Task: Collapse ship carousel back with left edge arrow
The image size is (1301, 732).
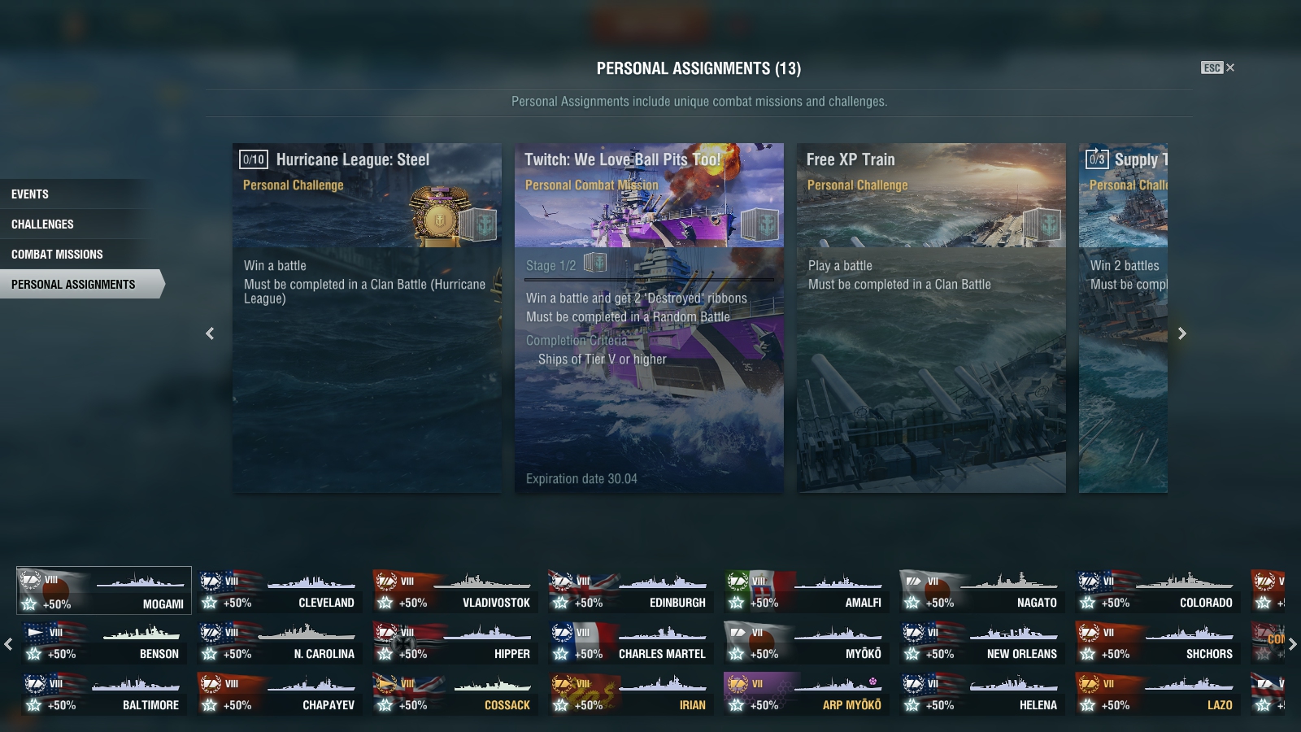Action: 8,644
